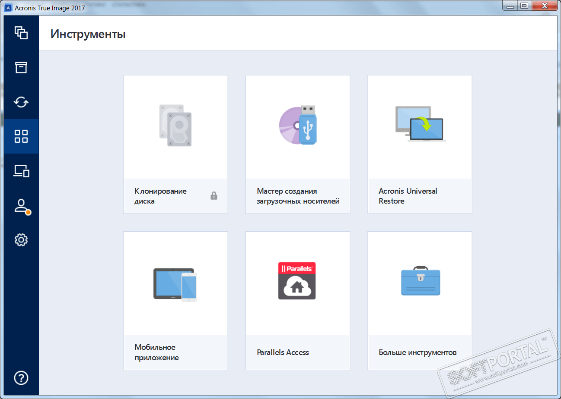Go to the Sync section
This screenshot has height=399, width=561.
point(21,102)
